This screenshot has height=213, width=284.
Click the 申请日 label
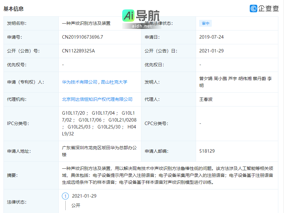(x=152, y=37)
